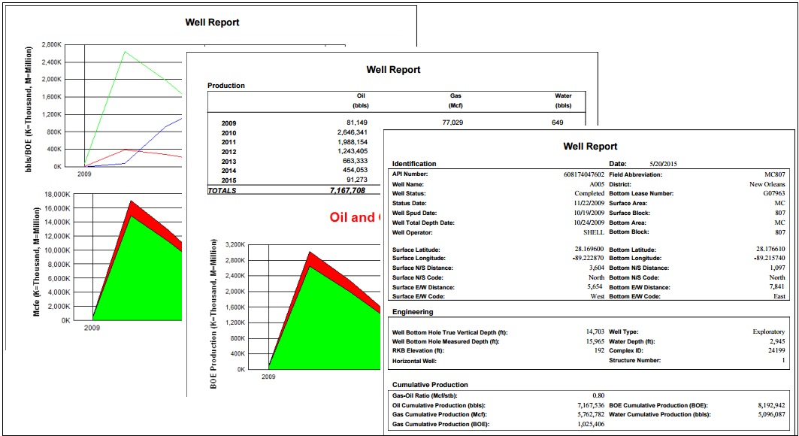Click the Bottom E/W Code value East
Screen dimensions: 799x436
tap(779, 296)
